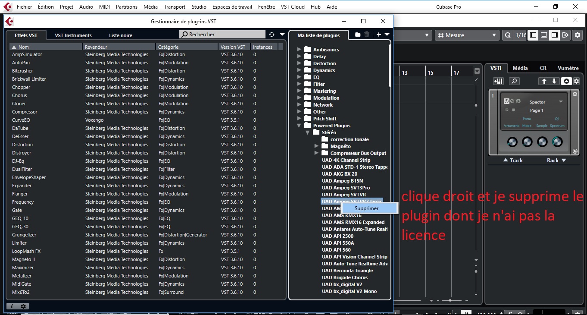Add an instrument track via keyboard icon
The image size is (587, 315).
pyautogui.click(x=498, y=81)
